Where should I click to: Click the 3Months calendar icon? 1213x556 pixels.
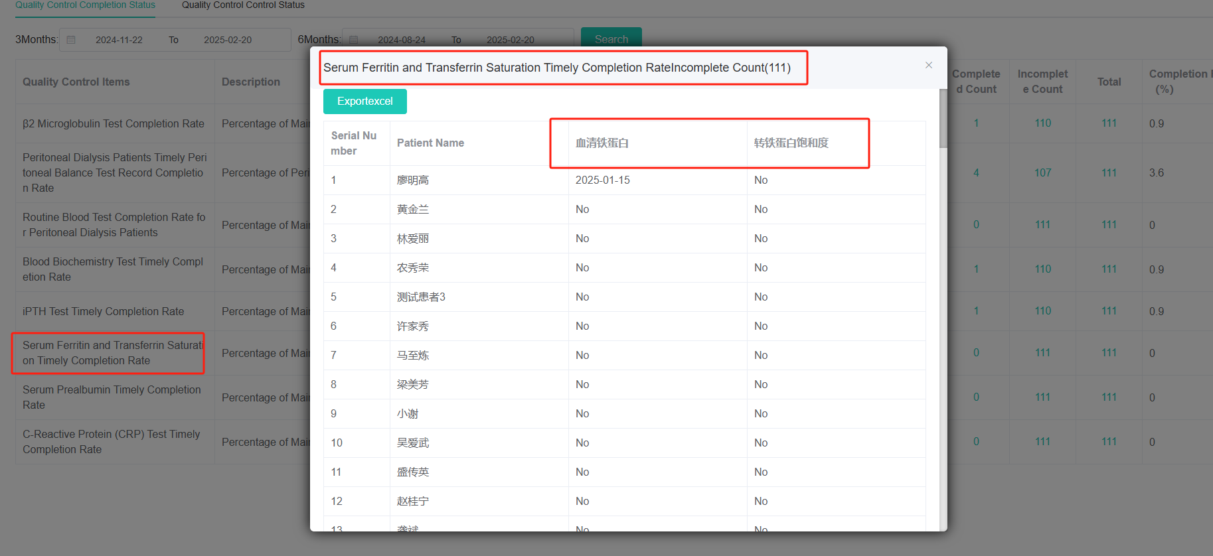coord(71,40)
